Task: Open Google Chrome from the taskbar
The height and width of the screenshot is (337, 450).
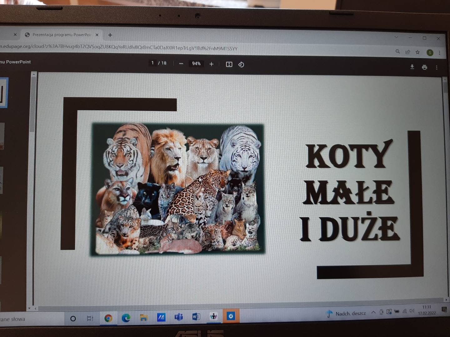Action: coord(108,318)
